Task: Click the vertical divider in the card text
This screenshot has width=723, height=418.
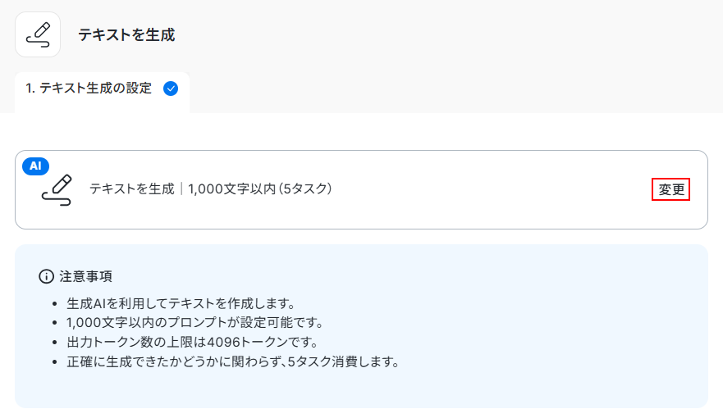Action: tap(181, 189)
